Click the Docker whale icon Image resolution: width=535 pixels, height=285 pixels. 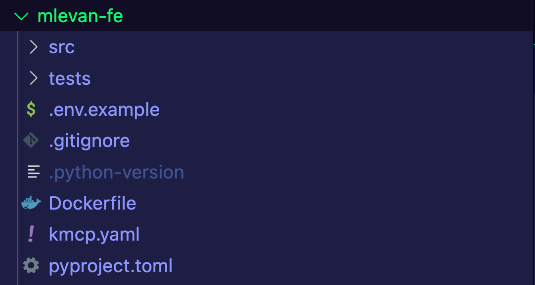tap(31, 203)
